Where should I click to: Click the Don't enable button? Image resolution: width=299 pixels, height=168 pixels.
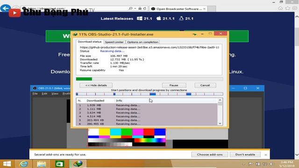[245, 154]
